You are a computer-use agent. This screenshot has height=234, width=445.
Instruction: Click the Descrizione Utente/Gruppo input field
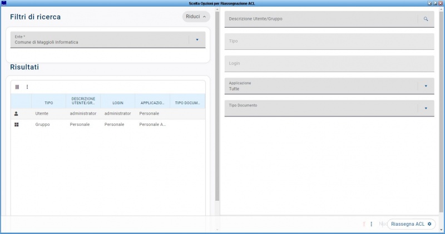[x=321, y=19]
